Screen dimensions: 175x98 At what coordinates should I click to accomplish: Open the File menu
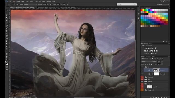coord(10,1)
